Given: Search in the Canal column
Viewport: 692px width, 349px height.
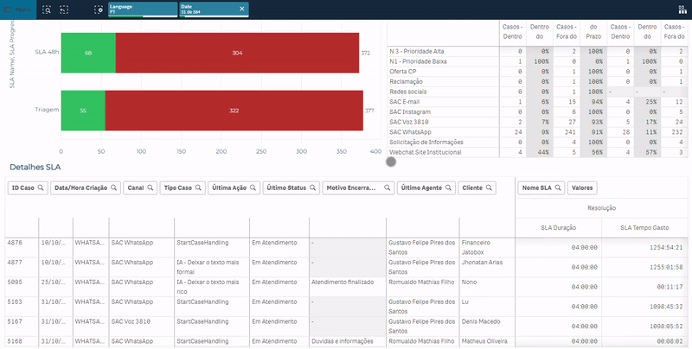Looking at the screenshot, I should coord(151,187).
